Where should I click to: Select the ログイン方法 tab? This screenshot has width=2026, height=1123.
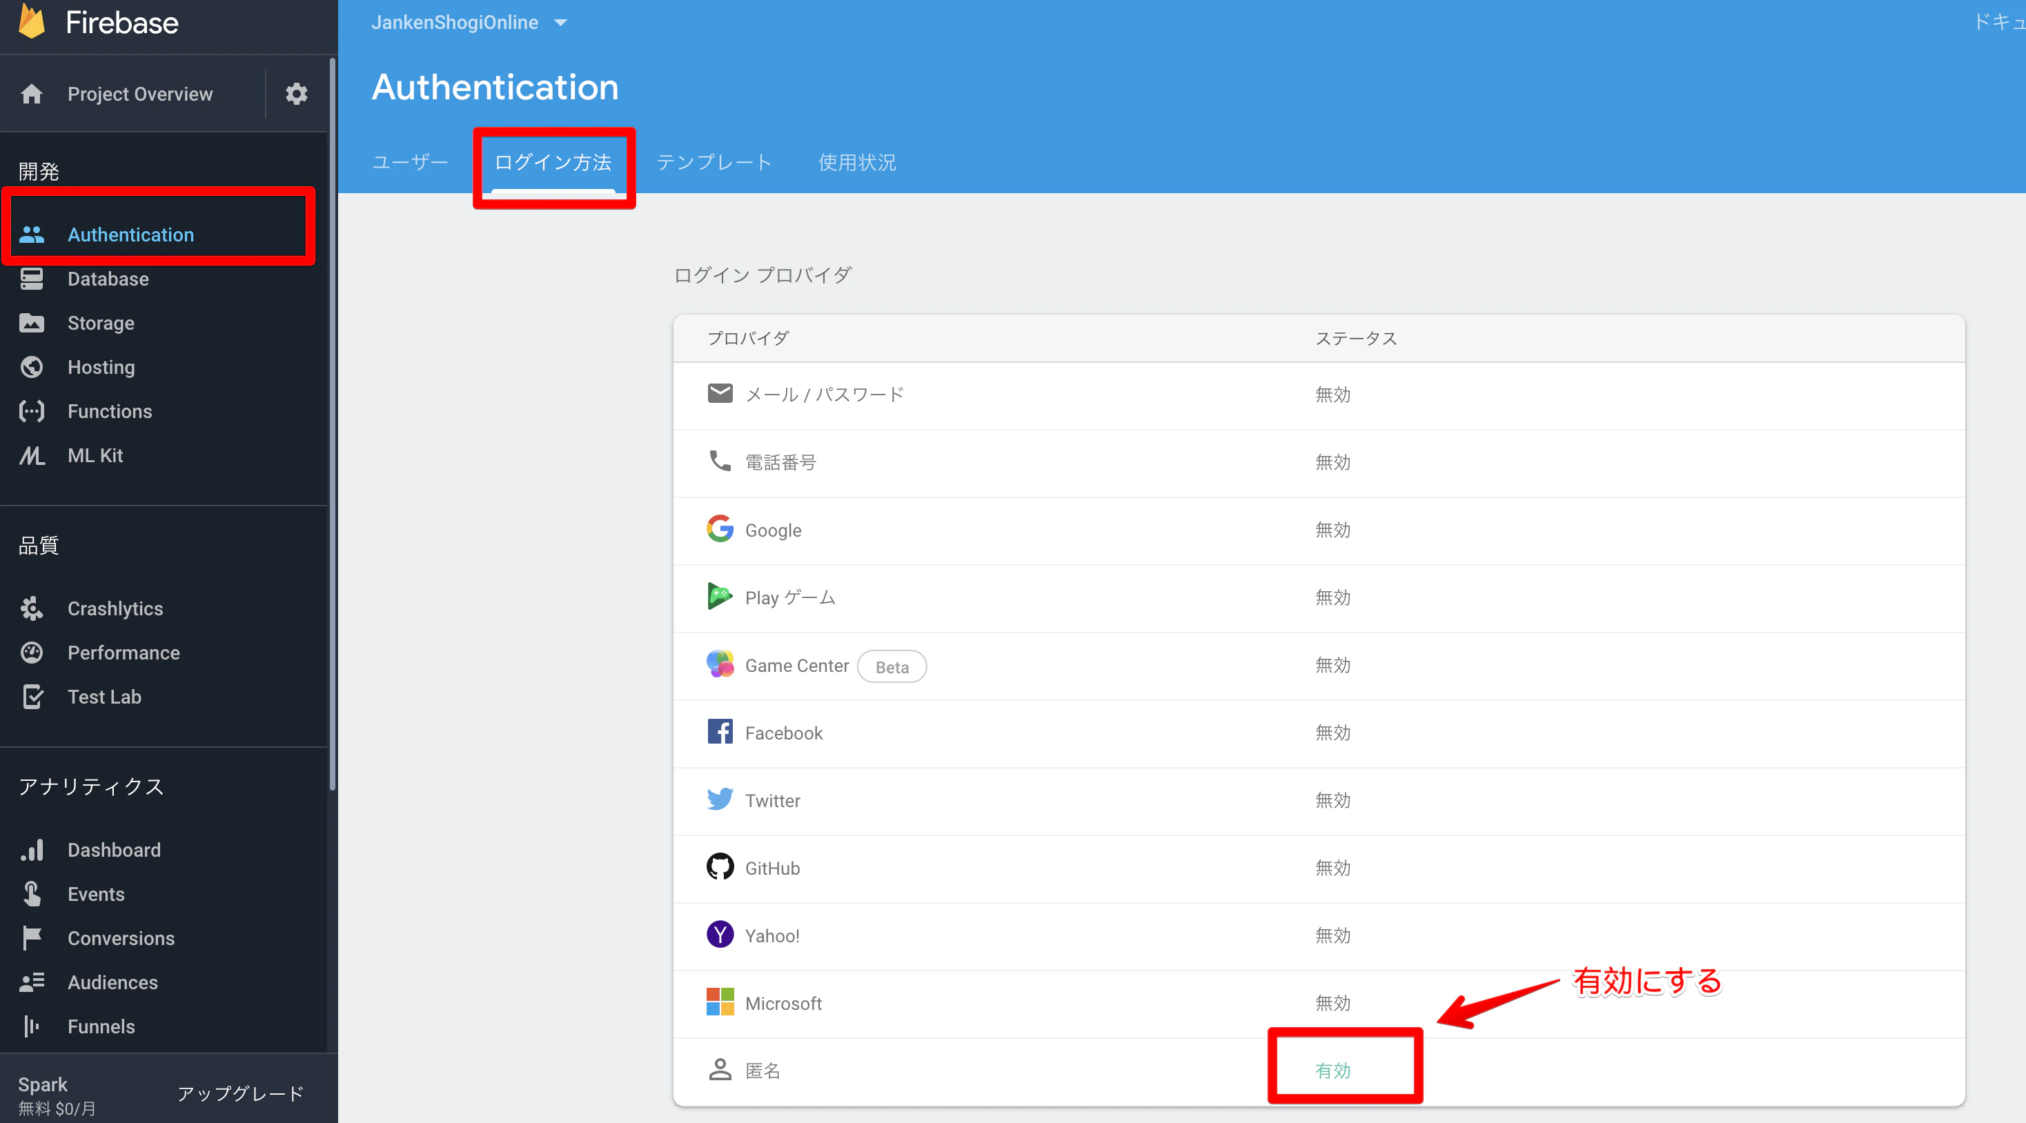pyautogui.click(x=553, y=162)
